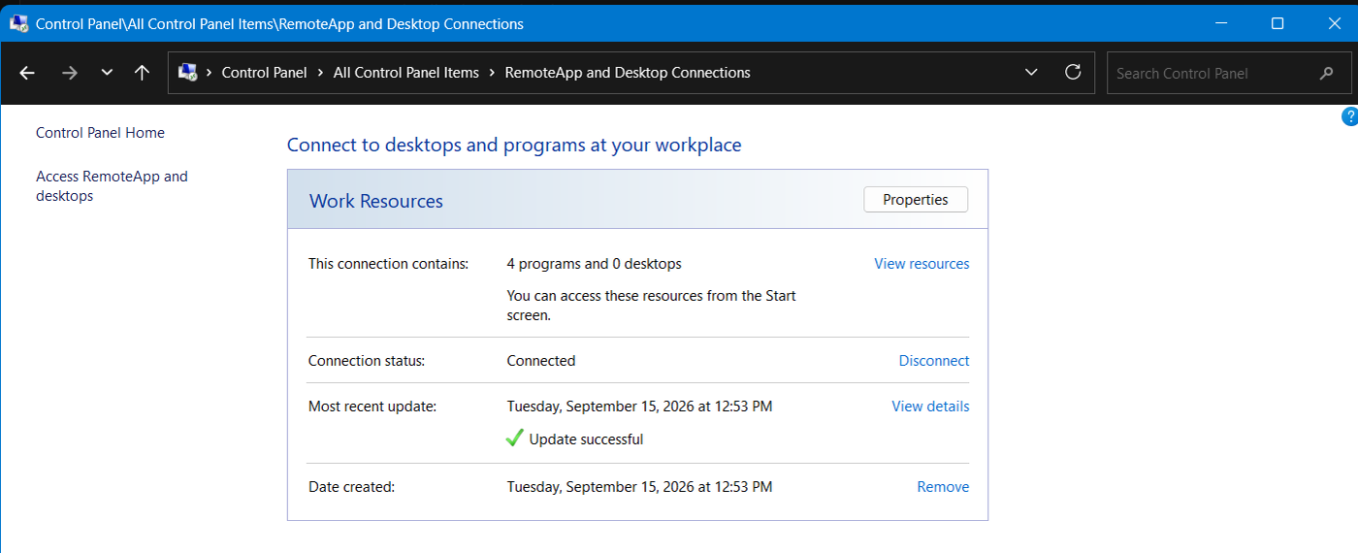Open View details for recent update

[x=930, y=407]
